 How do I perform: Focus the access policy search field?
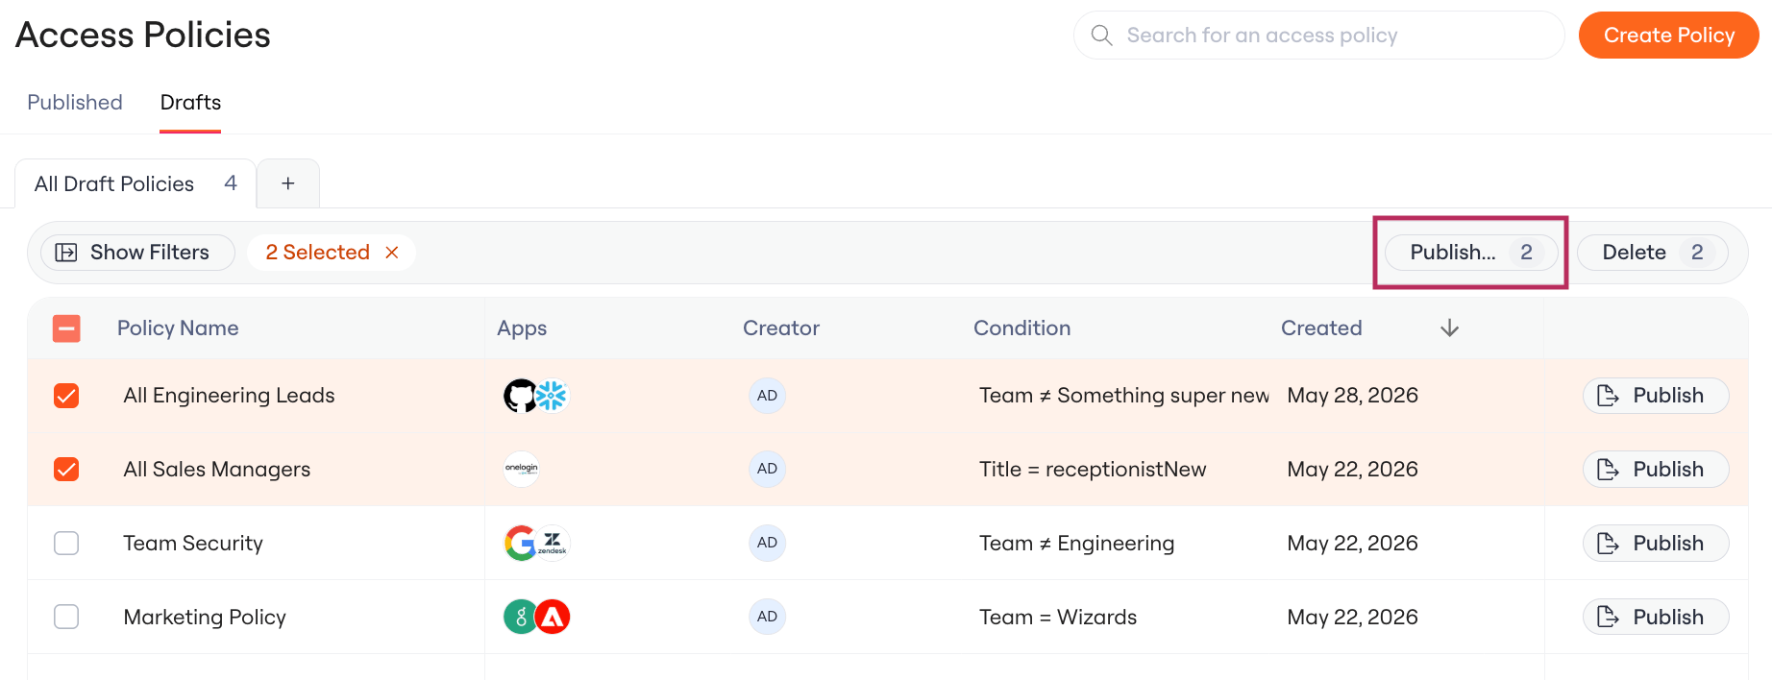pyautogui.click(x=1318, y=36)
